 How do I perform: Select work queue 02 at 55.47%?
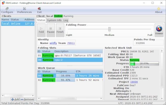(x=70, y=80)
